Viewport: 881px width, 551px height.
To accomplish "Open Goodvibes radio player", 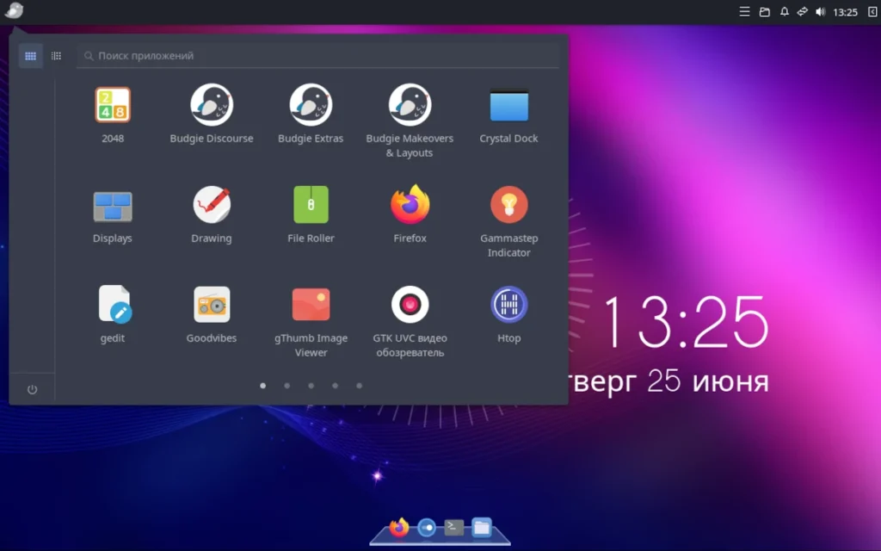I will point(212,315).
